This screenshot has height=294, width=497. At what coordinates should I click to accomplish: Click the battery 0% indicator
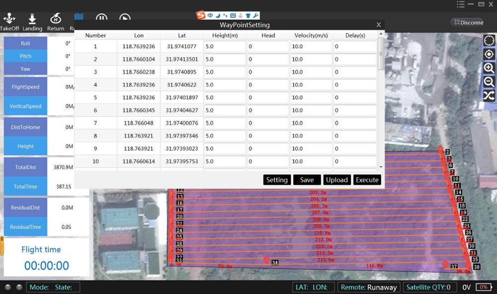pos(484,287)
